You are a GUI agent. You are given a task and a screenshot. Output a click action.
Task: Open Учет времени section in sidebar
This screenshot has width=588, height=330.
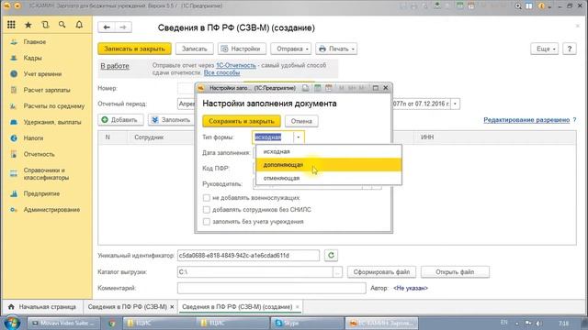tap(42, 74)
